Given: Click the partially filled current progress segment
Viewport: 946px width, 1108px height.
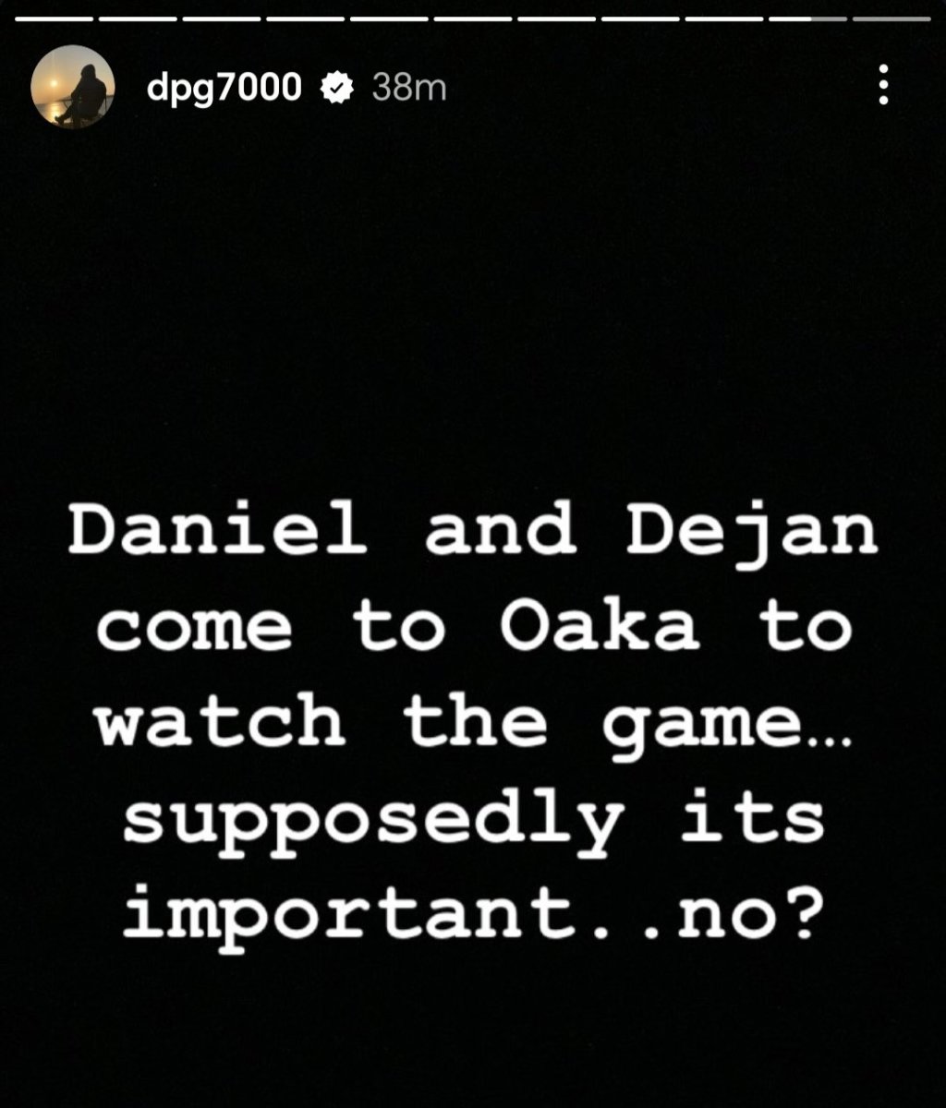Looking at the screenshot, I should [808, 18].
